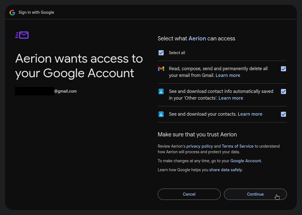Uncheck the 'See and download your contacts' checkbox

(283, 114)
